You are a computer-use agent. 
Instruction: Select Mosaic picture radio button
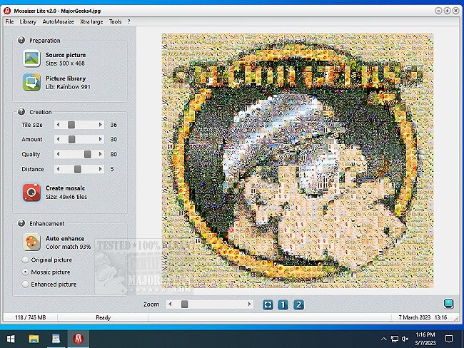[x=26, y=272]
